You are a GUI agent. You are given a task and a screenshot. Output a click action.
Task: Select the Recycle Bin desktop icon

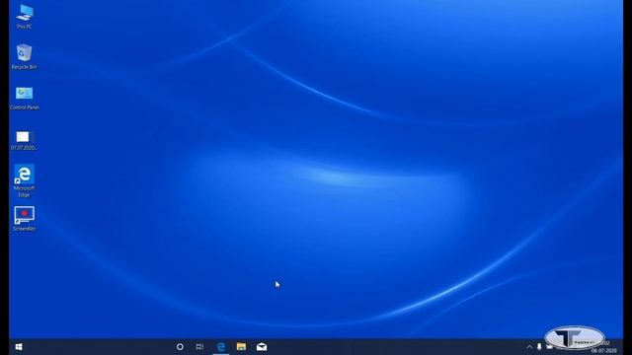click(x=24, y=57)
